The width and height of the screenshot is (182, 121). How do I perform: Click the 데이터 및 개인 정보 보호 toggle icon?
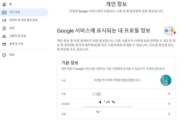pyautogui.click(x=4, y=20)
